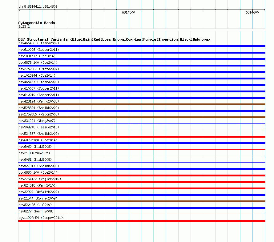Select the red bar under dgv6880n100
Screen dimensions: 274x242
pos(142,175)
